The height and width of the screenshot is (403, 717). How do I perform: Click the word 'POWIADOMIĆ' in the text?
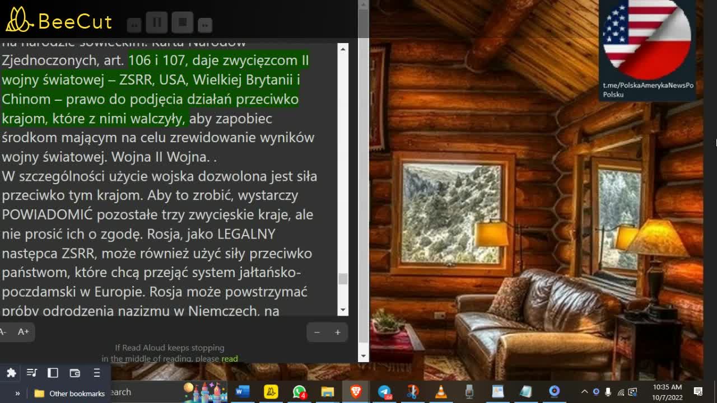(47, 215)
